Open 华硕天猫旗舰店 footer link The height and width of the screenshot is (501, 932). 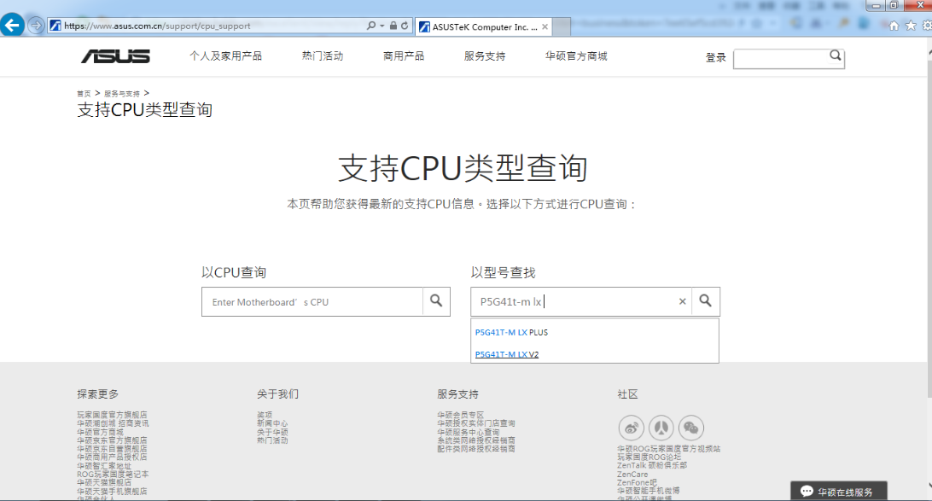(104, 482)
